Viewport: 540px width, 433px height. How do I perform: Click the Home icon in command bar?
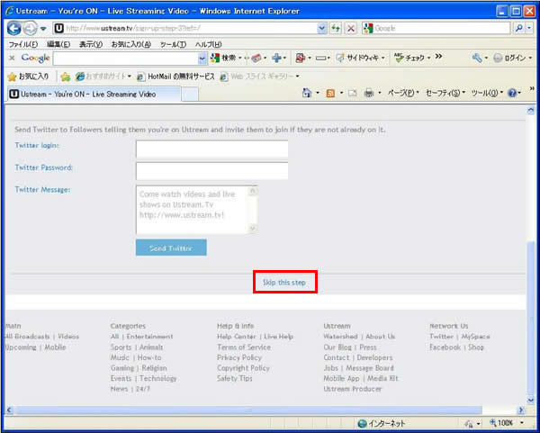[x=307, y=93]
